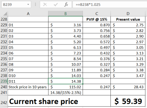Select column D header

(x=128, y=14)
